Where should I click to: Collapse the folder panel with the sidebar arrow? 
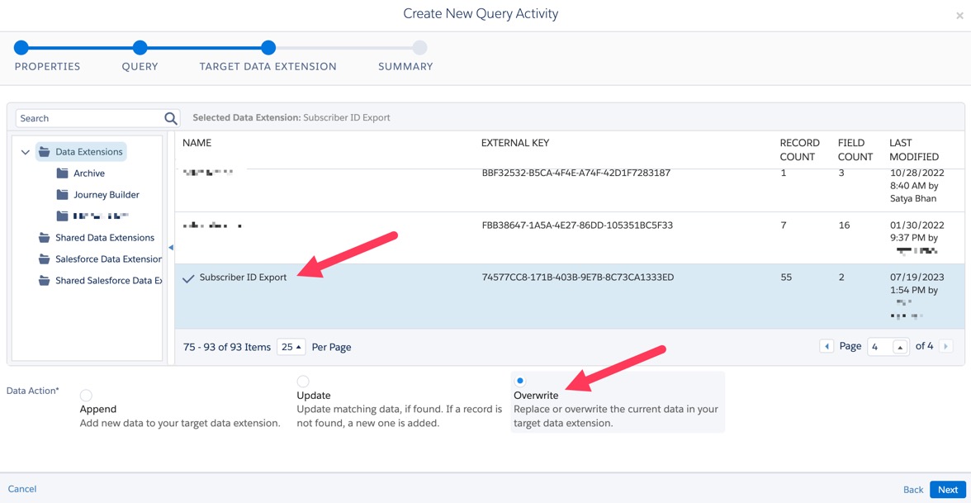(172, 246)
